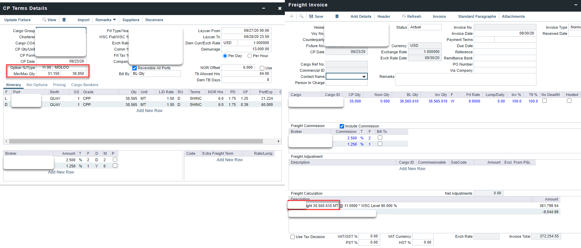The width and height of the screenshot is (581, 248).
Task: Click the trash icon in Freight Invoice toolbar
Action: 337,16
